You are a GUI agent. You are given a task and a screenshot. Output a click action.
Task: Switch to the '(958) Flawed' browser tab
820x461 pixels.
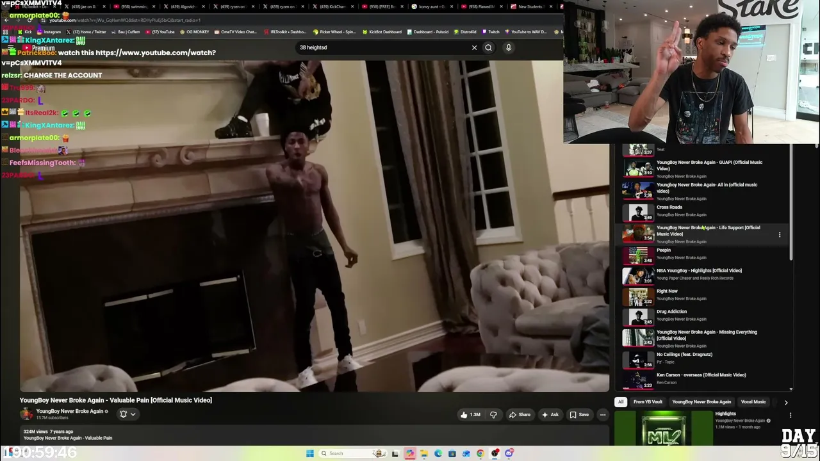[482, 6]
